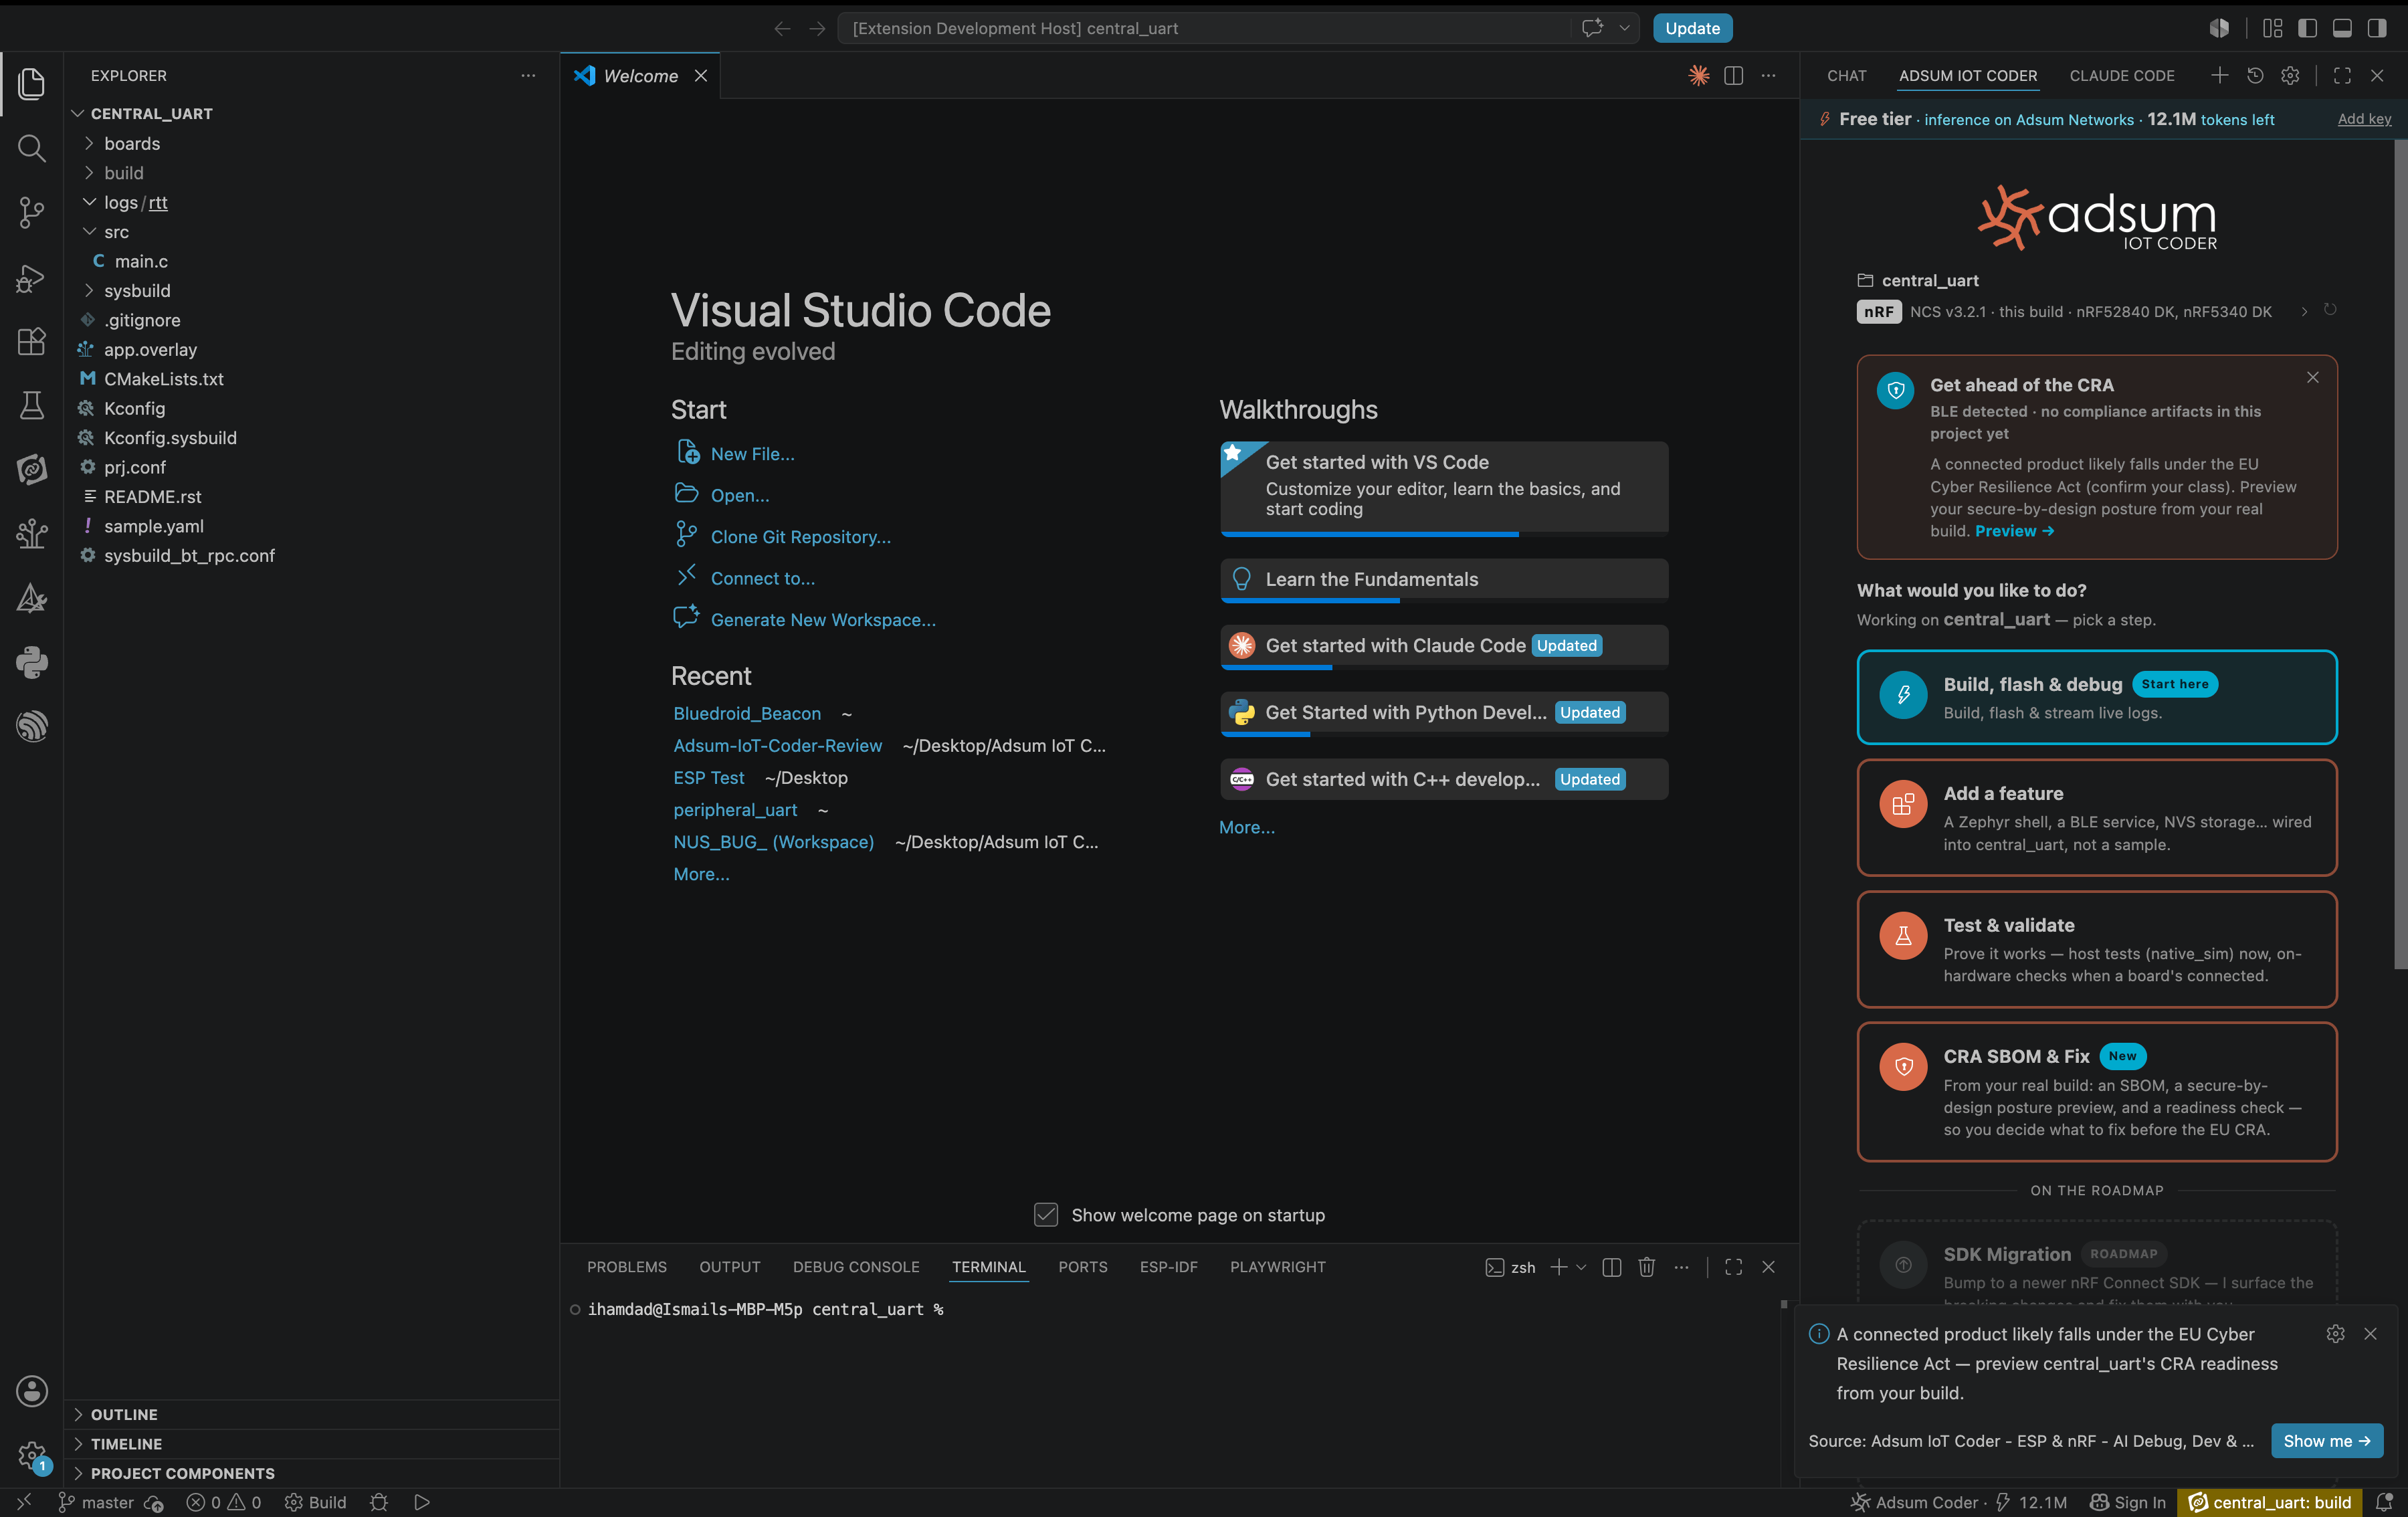This screenshot has width=2408, height=1517.
Task: Open the Python extension view
Action: pos(31,662)
